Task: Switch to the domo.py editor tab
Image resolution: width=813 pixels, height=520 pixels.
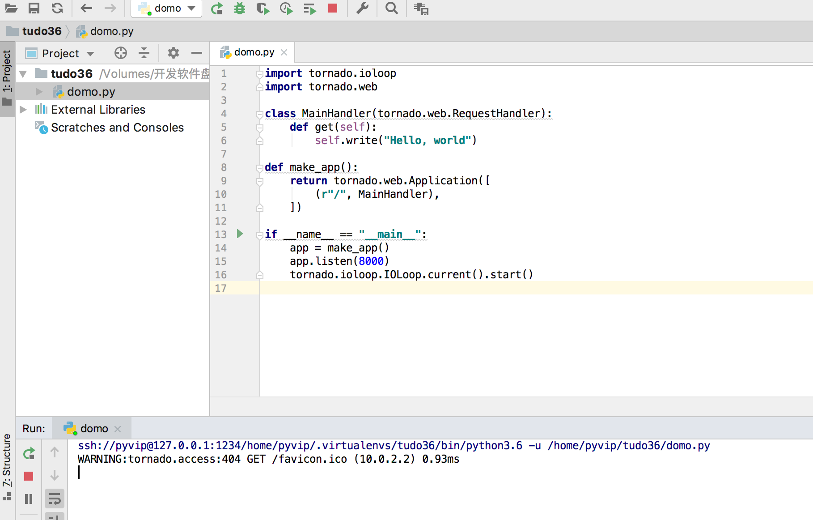Action: coord(254,52)
